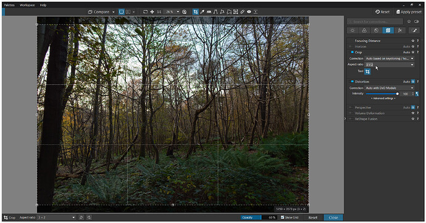The height and width of the screenshot is (223, 426).
Task: Open the ReShape grid tool
Action: tap(236, 12)
